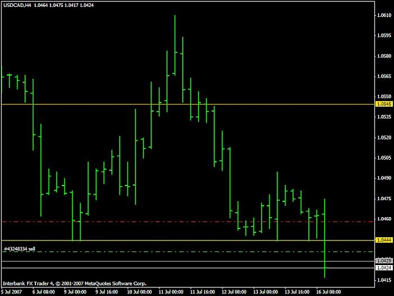This screenshot has width=394, height=296.
Task: Select the red dash-dot stop level line
Action: (188, 222)
